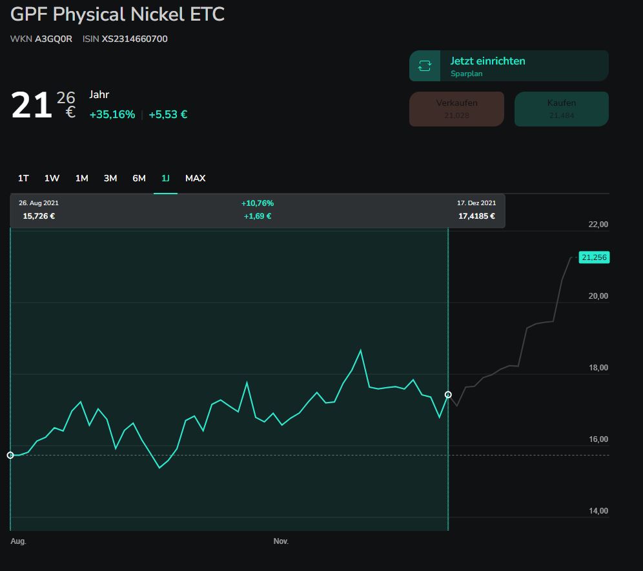This screenshot has width=643, height=571.
Task: Click the 16,00 axis label
Action: pyautogui.click(x=598, y=439)
